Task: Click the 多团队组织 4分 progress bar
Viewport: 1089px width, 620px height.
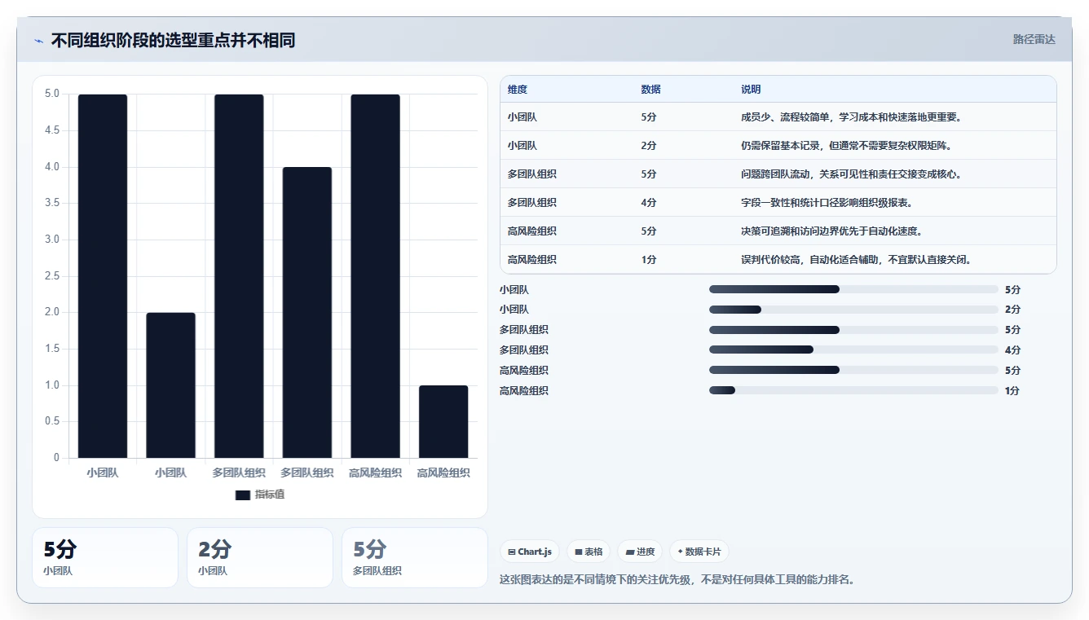Action: pos(853,350)
